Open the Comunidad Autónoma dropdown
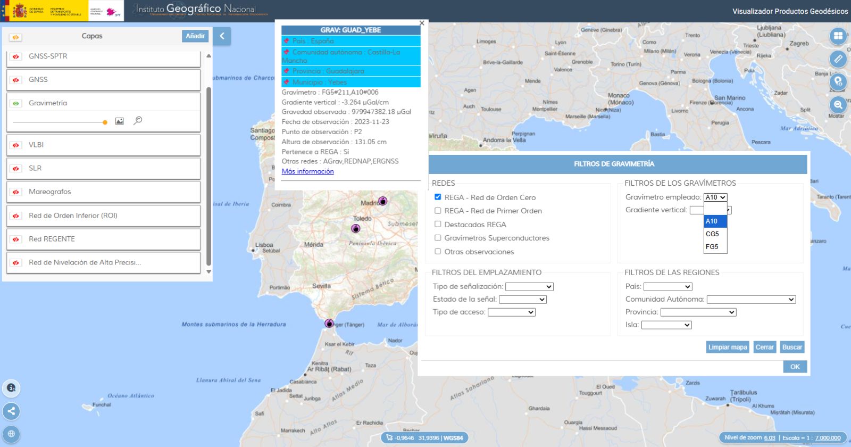The image size is (851, 447). point(751,300)
